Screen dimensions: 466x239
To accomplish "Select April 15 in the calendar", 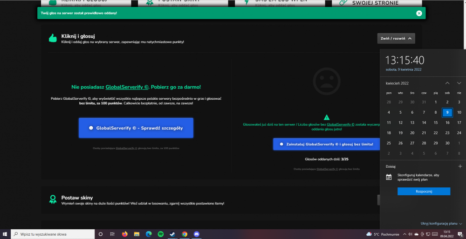I will [436, 123].
